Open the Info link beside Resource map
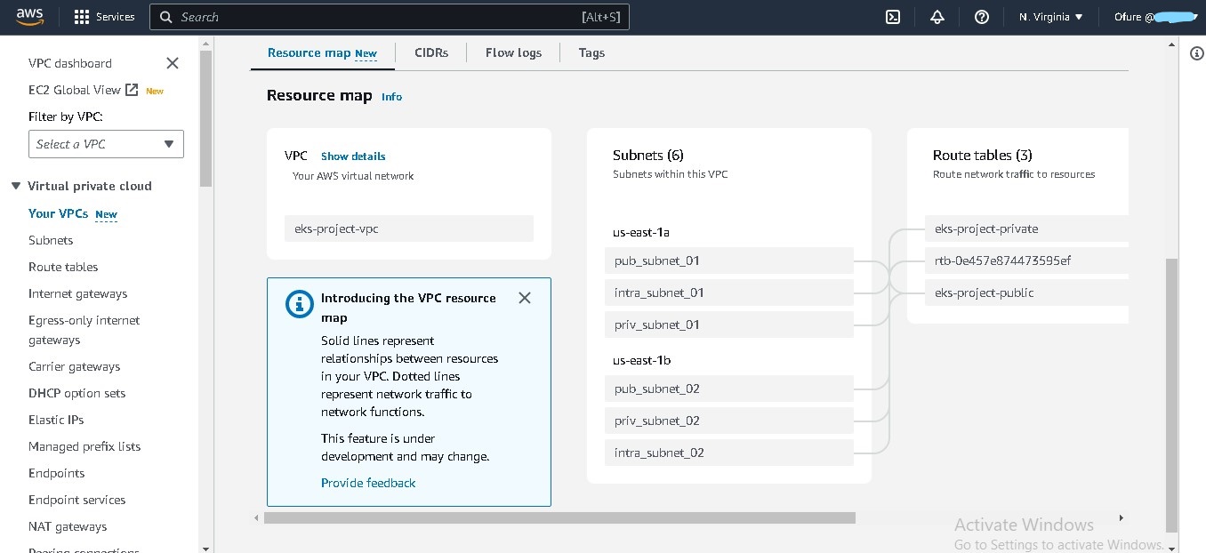Viewport: 1206px width, 553px height. 391,97
